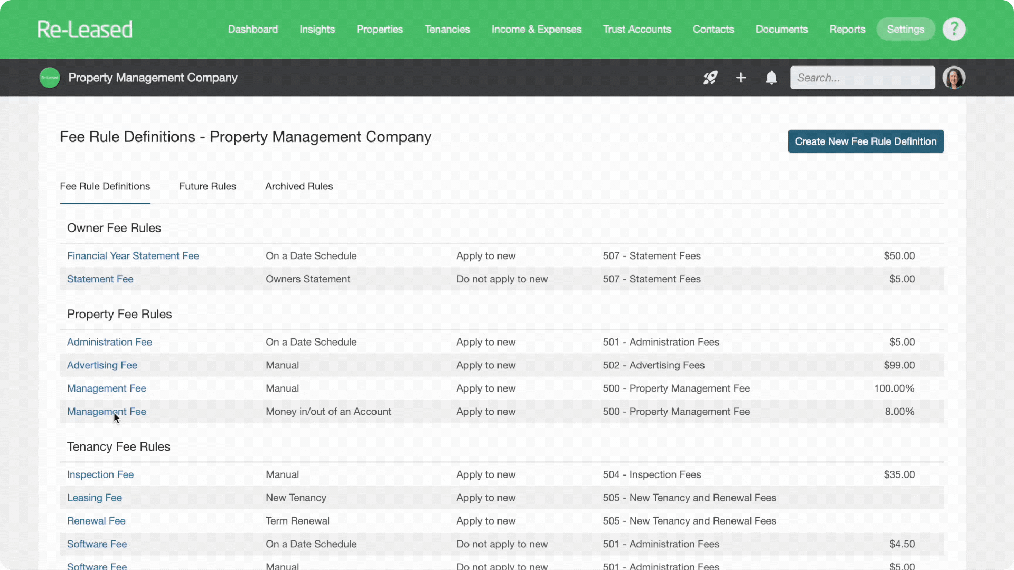
Task: Open the Inspection Fee rule
Action: 100,474
